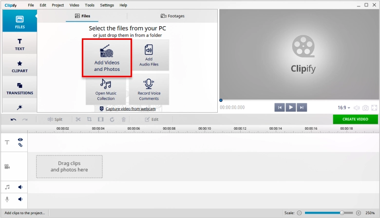
Task: Click Capture video from webcam link
Action: click(131, 109)
